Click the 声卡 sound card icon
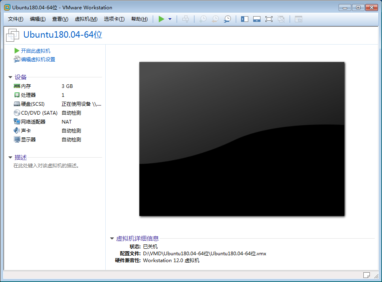This screenshot has width=382, height=282. [x=17, y=130]
